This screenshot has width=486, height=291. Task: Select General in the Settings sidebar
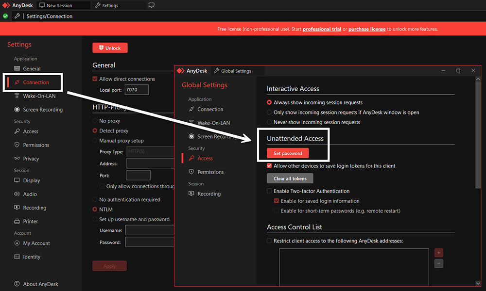(x=32, y=69)
